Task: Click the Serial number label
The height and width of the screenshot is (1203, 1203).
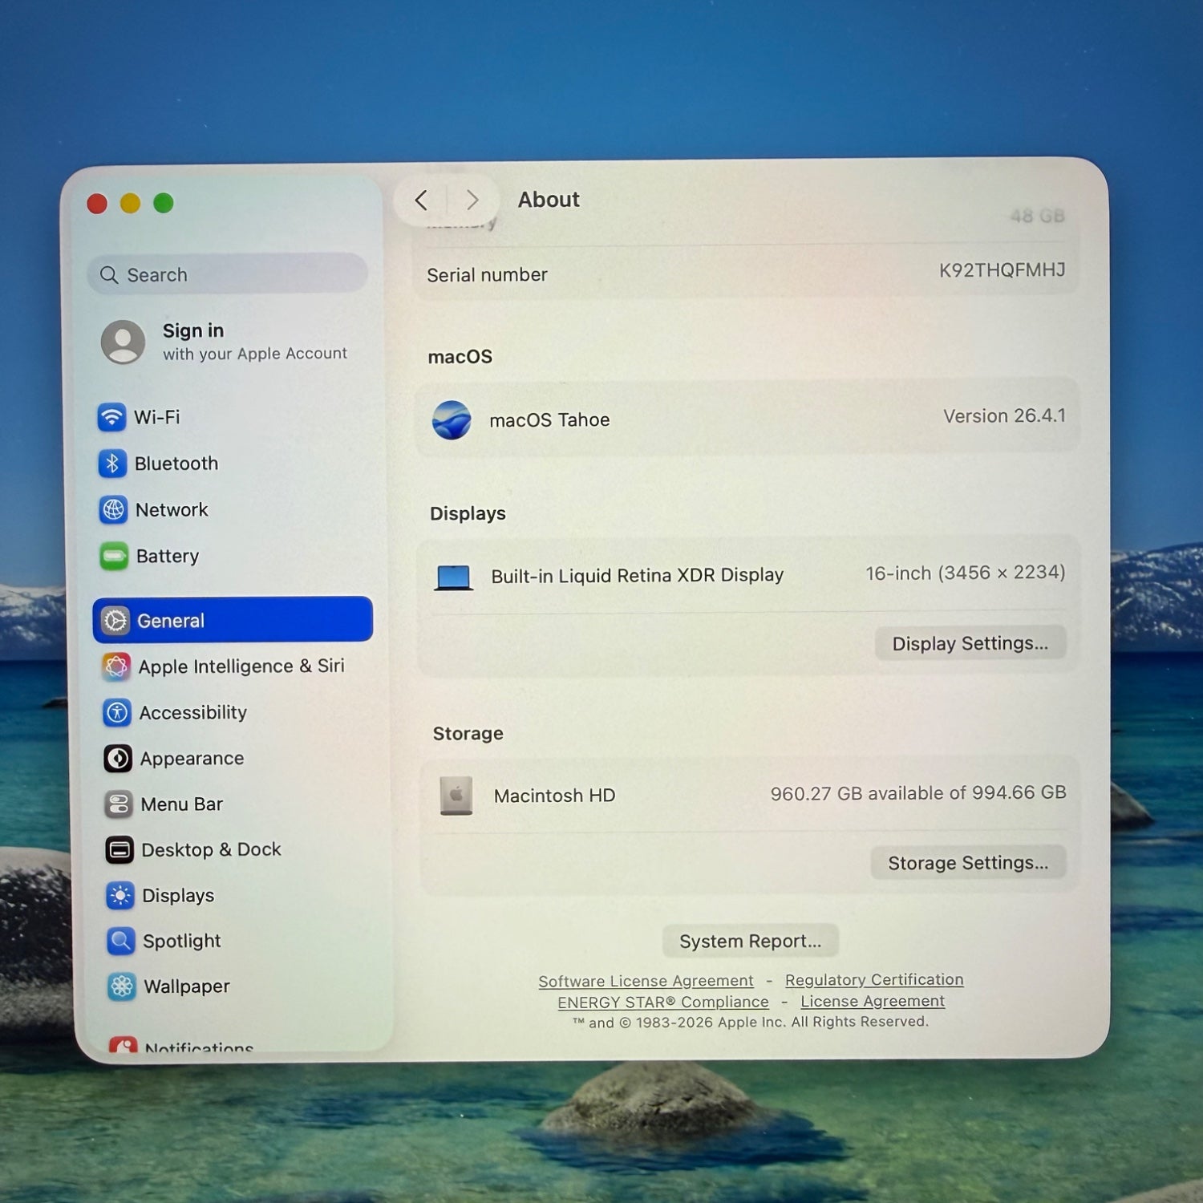Action: (487, 275)
